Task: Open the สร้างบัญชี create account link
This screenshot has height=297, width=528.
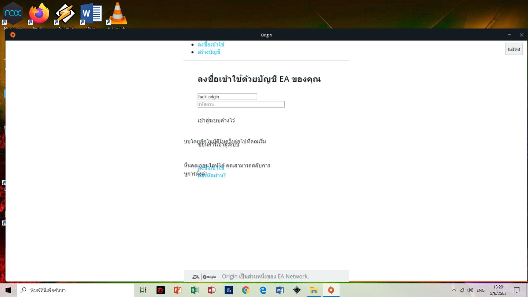Action: click(209, 52)
